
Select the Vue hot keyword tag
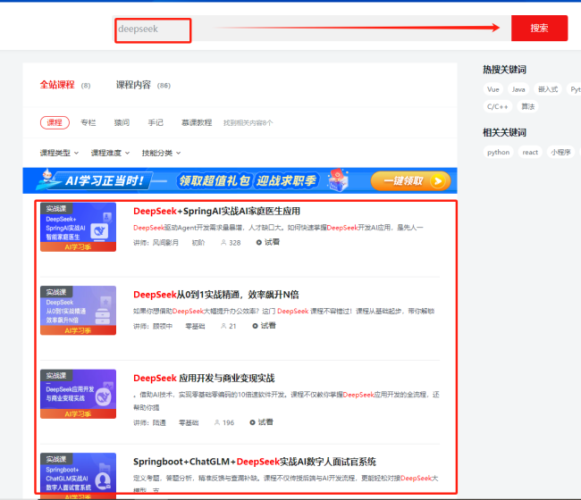coord(493,89)
